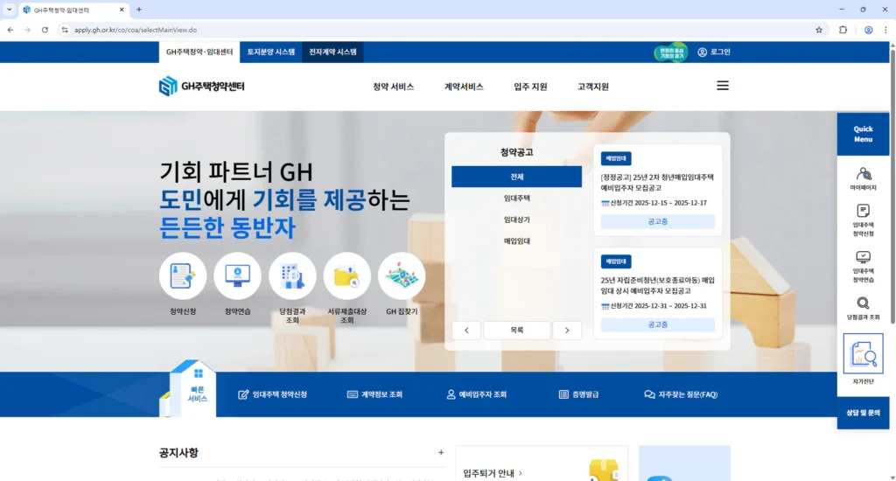This screenshot has width=896, height=481.
Task: Open 자주찾는 질문(FAQ) link
Action: pyautogui.click(x=681, y=394)
